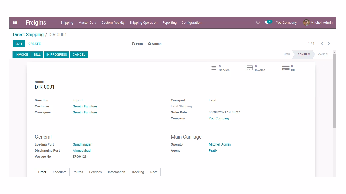346x194 pixels.
Task: Open Operator Mitchell Admin link
Action: 220,144
